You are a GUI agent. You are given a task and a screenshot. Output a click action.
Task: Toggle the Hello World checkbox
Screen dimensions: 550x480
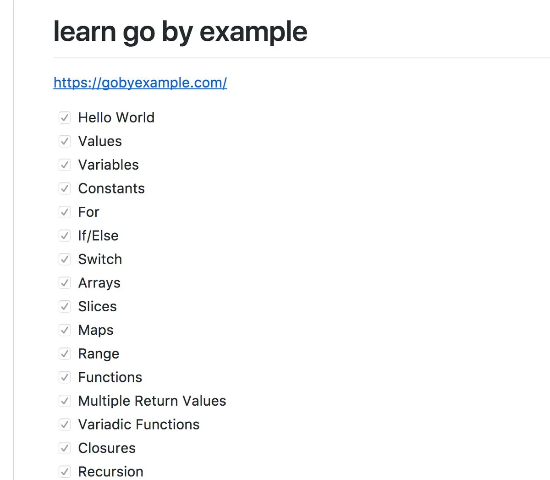point(65,118)
